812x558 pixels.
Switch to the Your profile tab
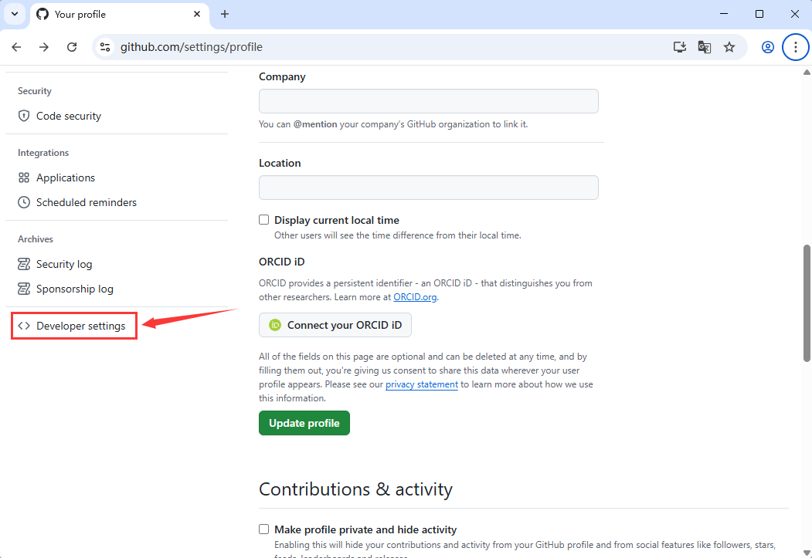[116, 14]
